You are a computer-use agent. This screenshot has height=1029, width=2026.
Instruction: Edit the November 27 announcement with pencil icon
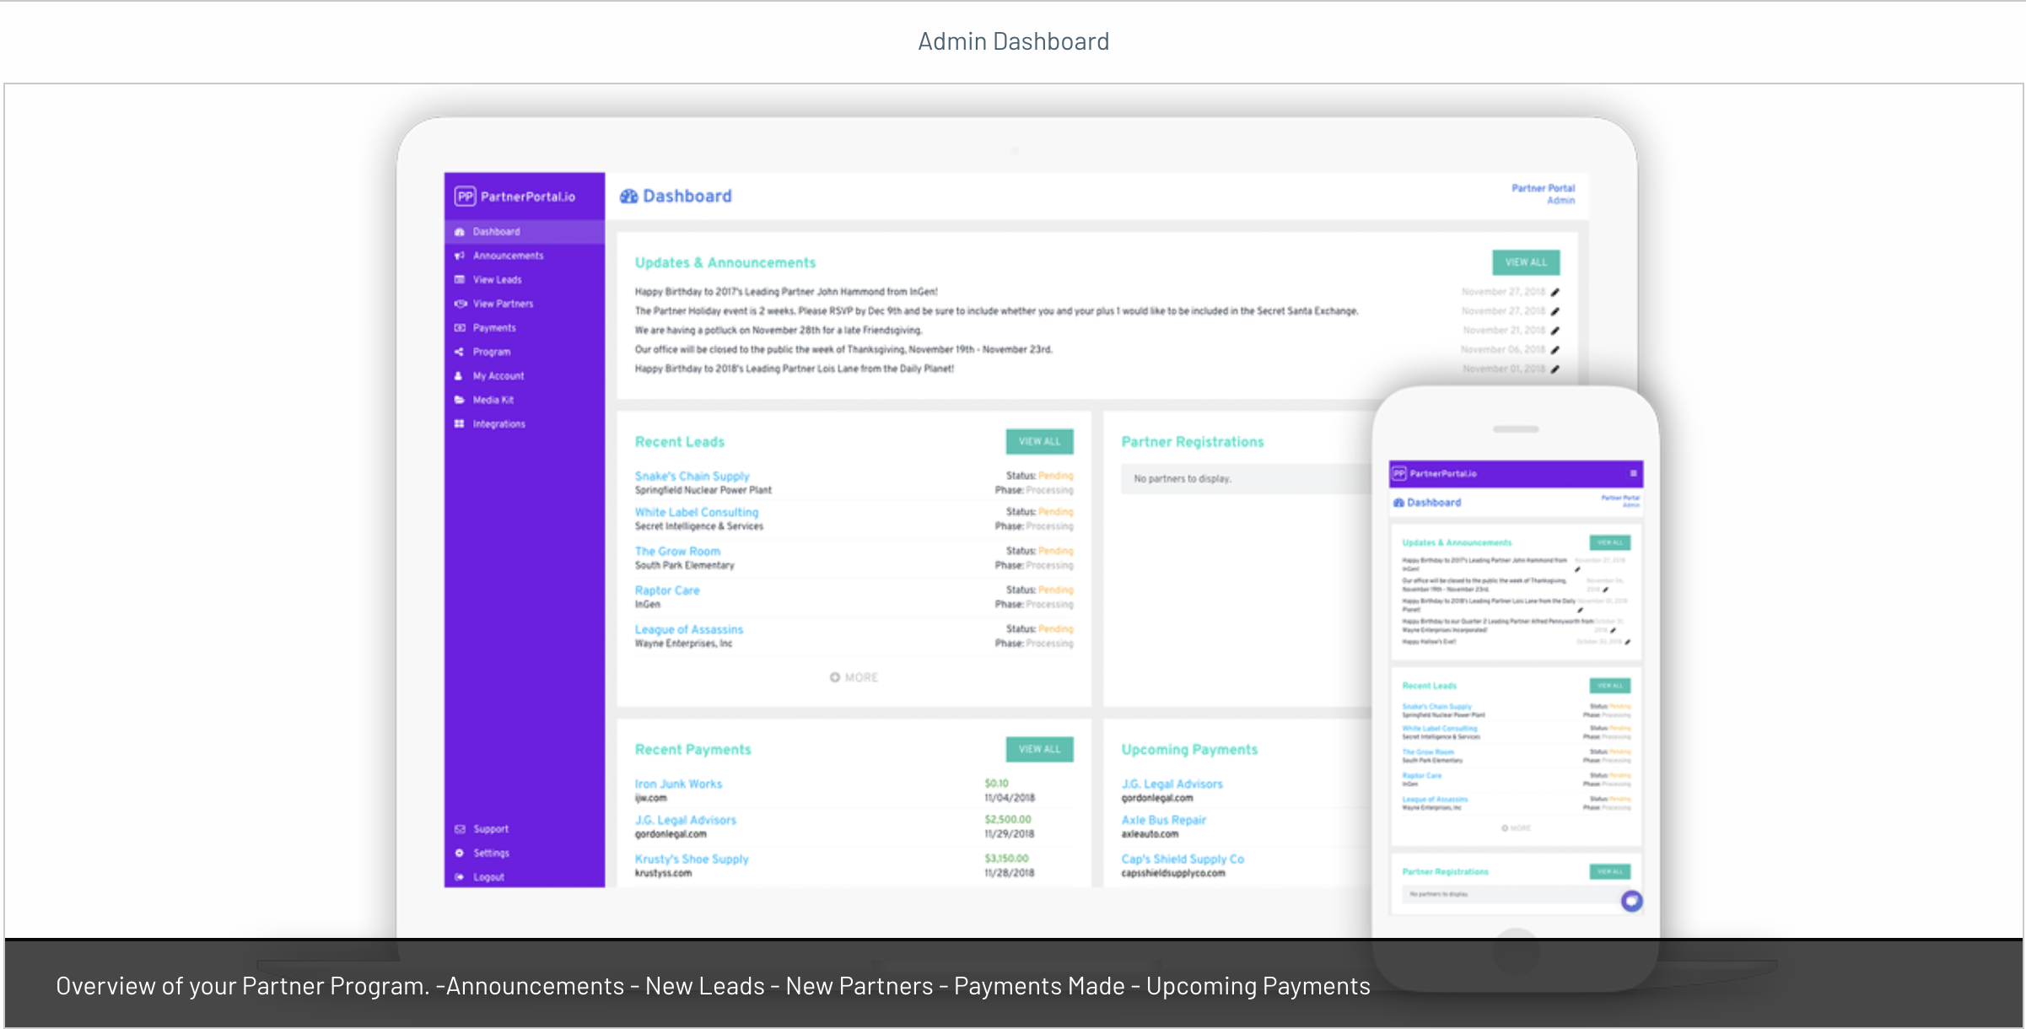coord(1555,292)
